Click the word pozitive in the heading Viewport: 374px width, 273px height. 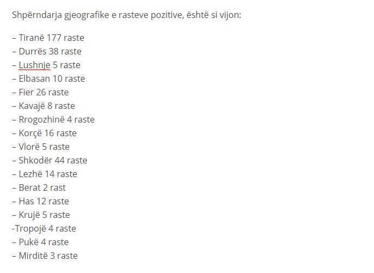(x=167, y=15)
